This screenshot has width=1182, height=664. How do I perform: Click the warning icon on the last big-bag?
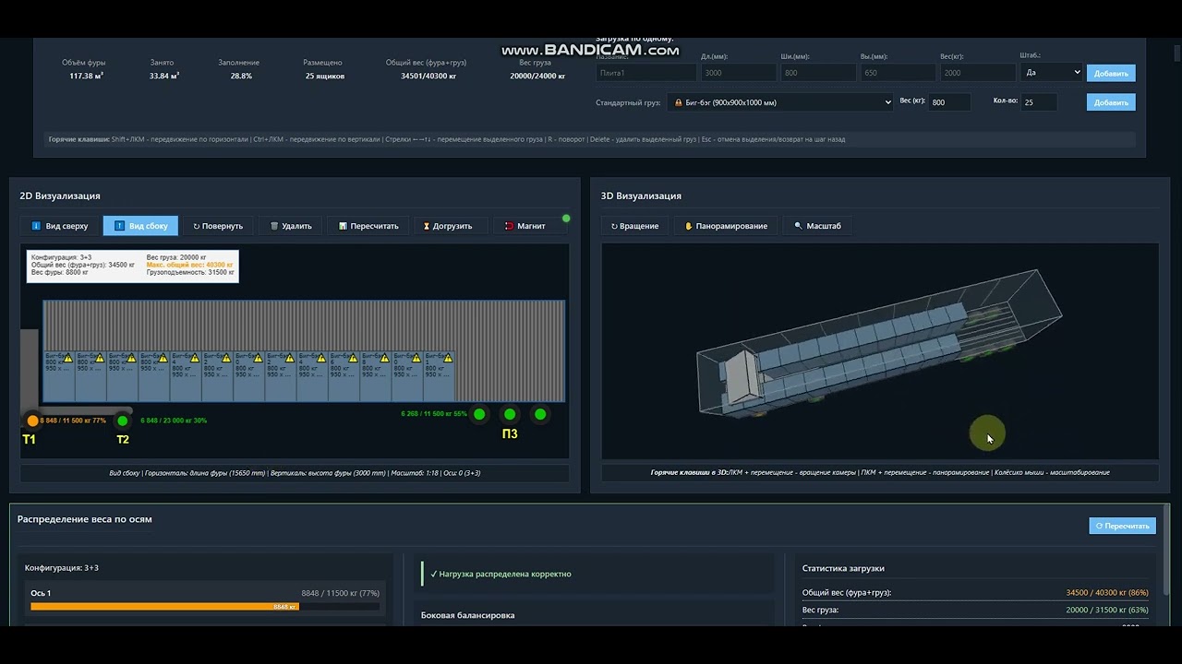point(449,358)
